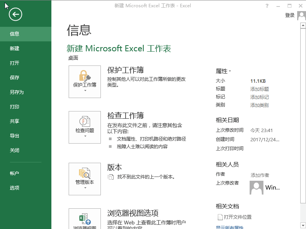Select the 信息 tab in sidebar
Screen dimensions: 306x229
click(26, 34)
